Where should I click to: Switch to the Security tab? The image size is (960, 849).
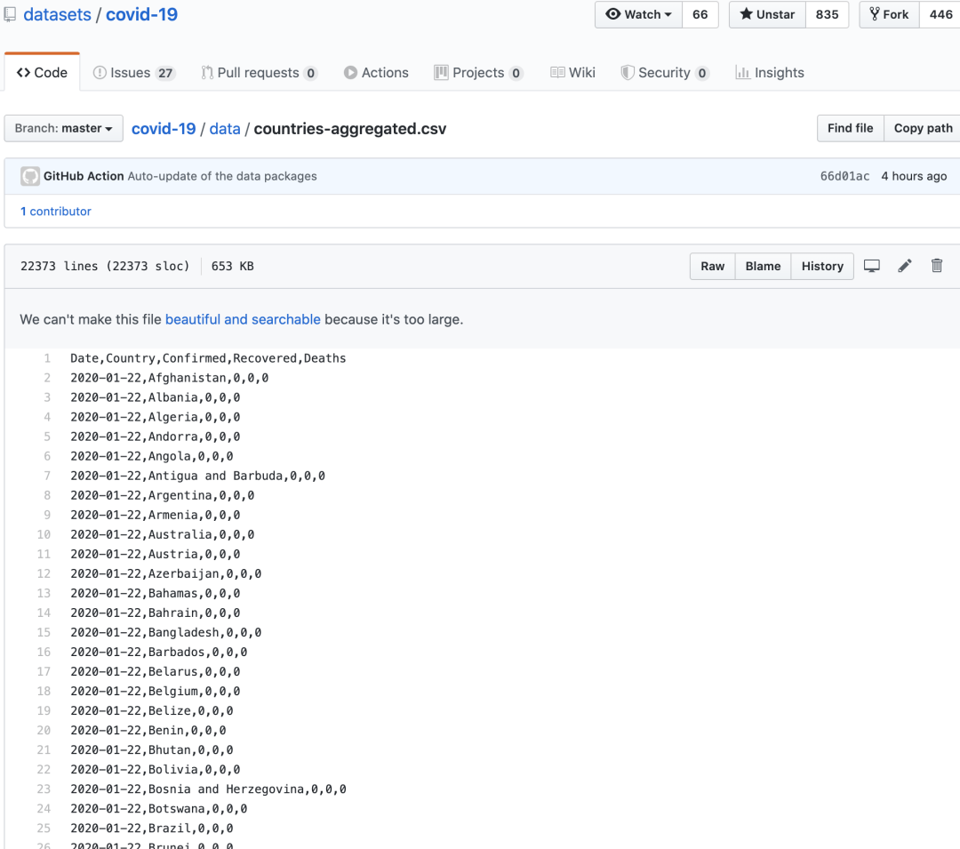click(665, 73)
